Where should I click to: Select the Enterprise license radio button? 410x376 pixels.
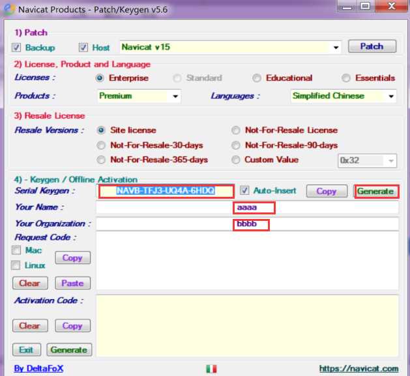pyautogui.click(x=100, y=78)
